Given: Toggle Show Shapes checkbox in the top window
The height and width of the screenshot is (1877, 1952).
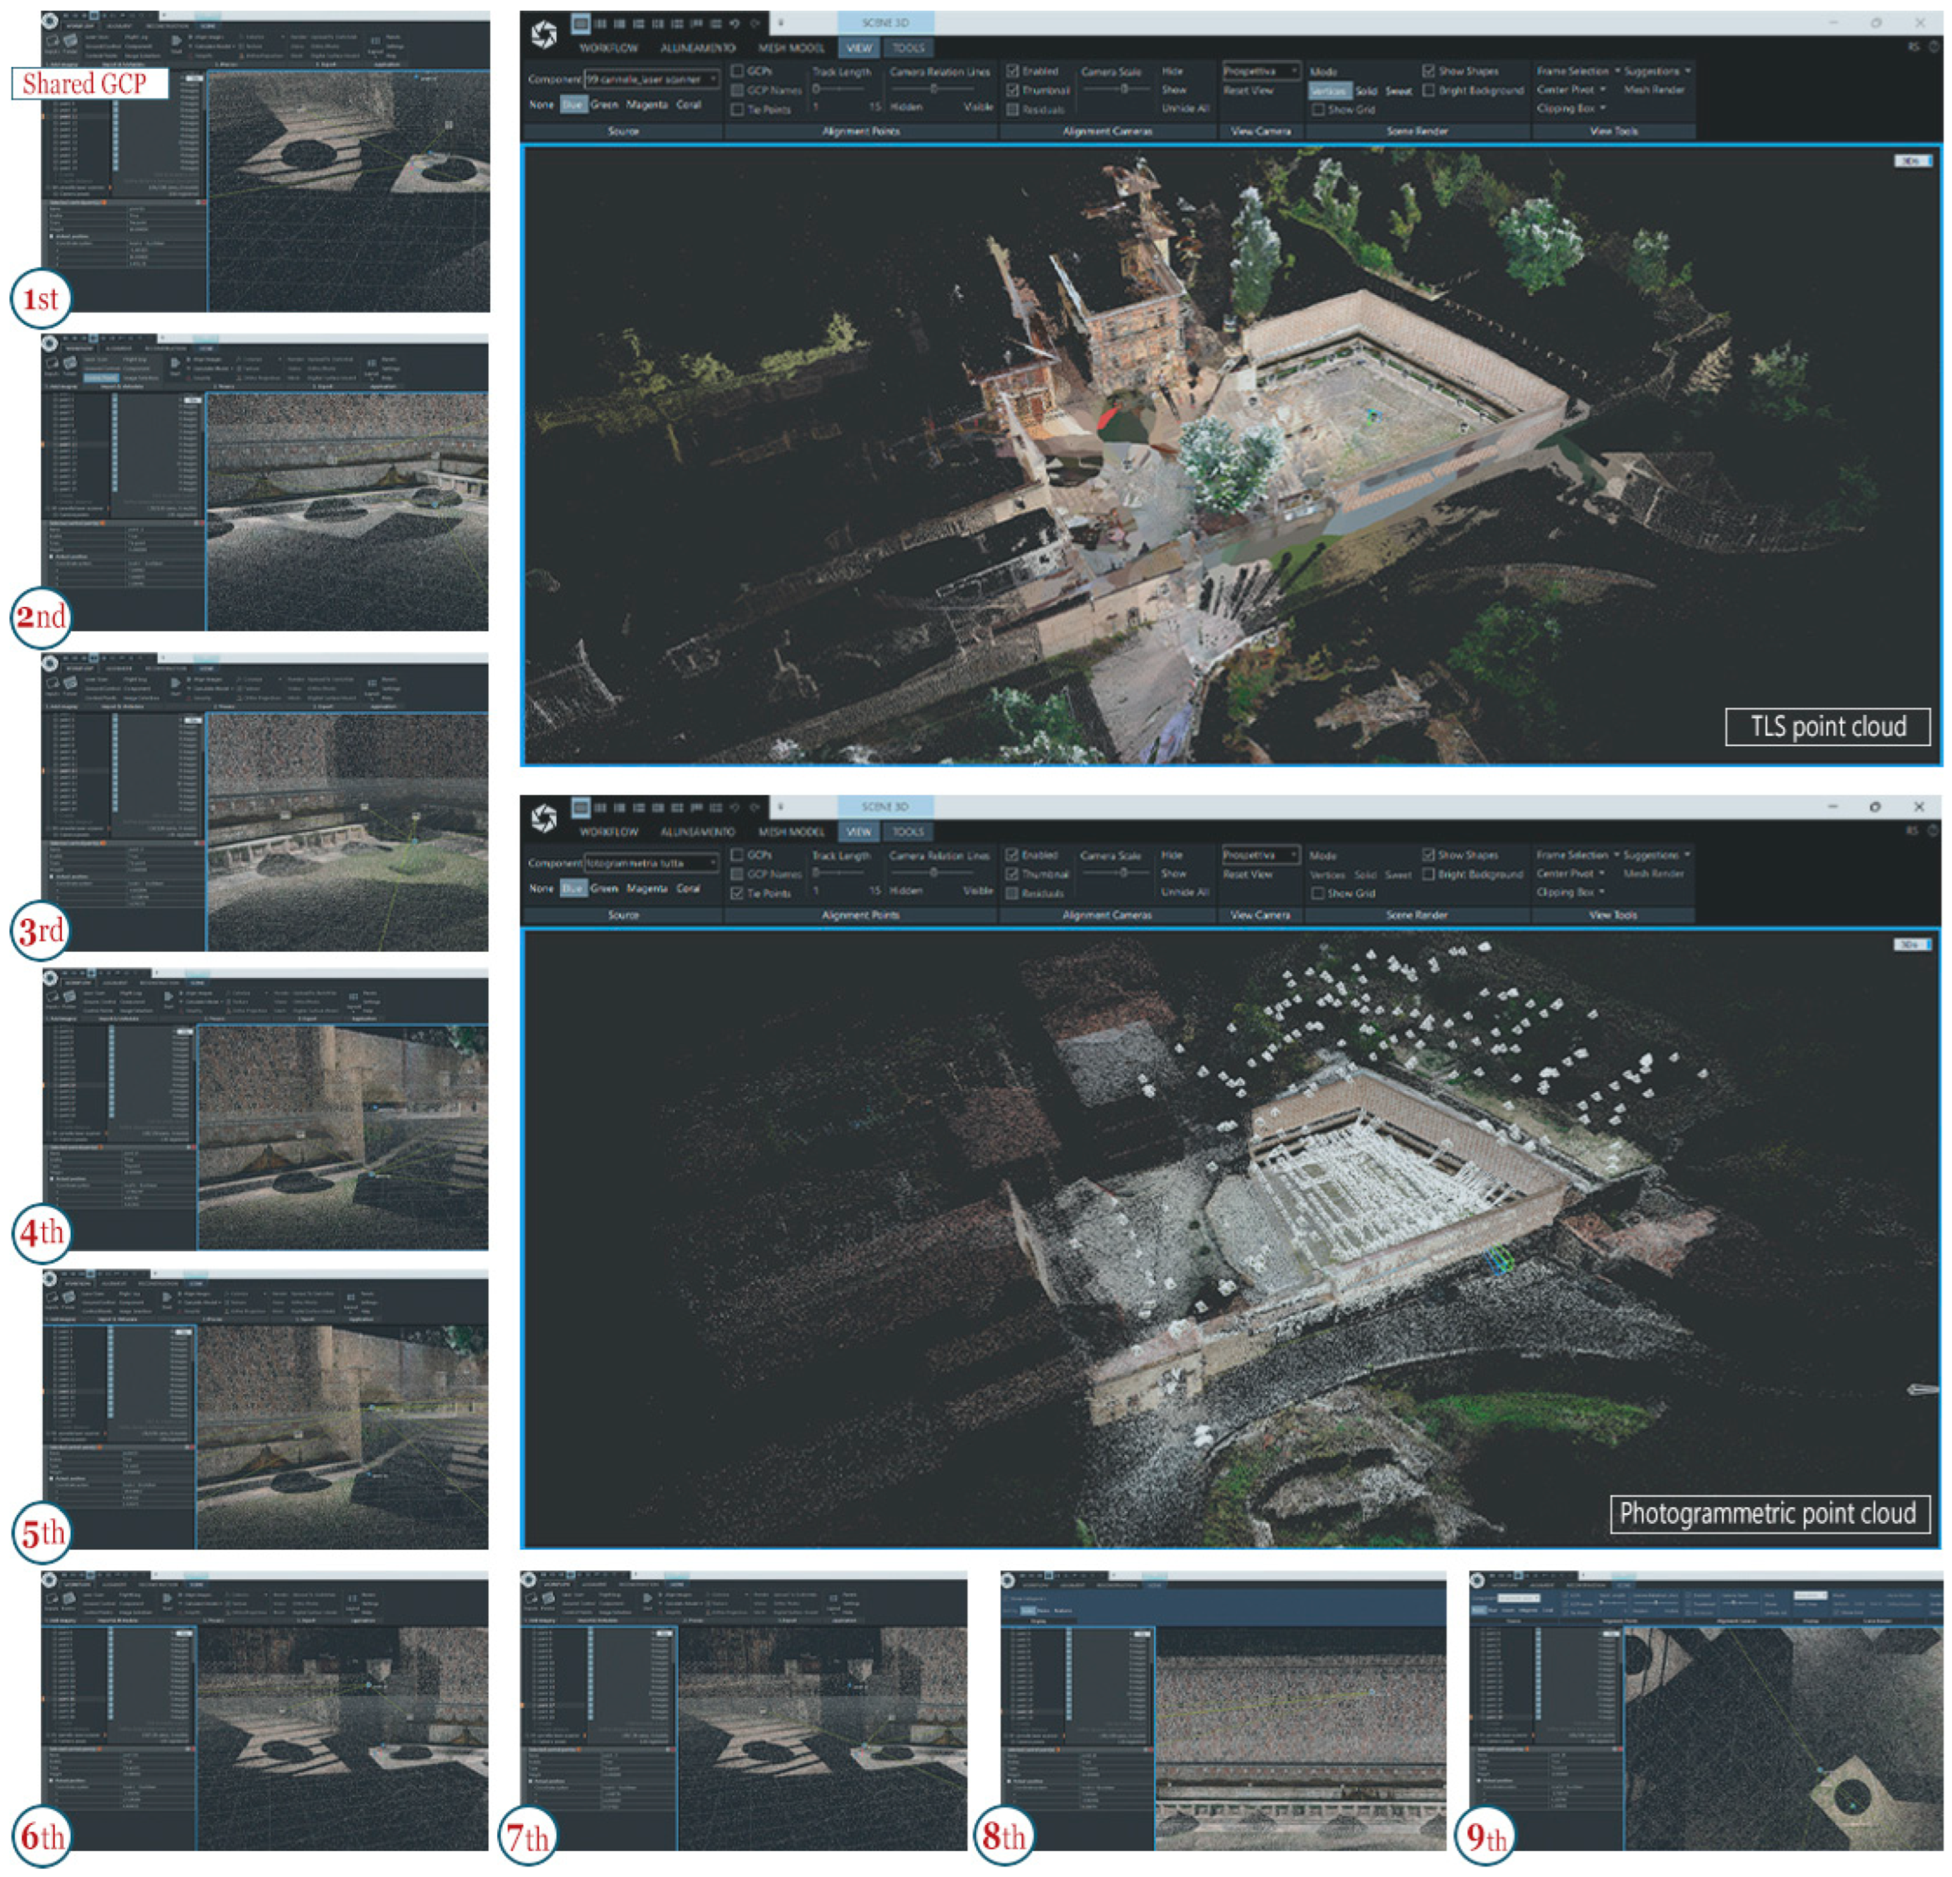Looking at the screenshot, I should 1429,71.
